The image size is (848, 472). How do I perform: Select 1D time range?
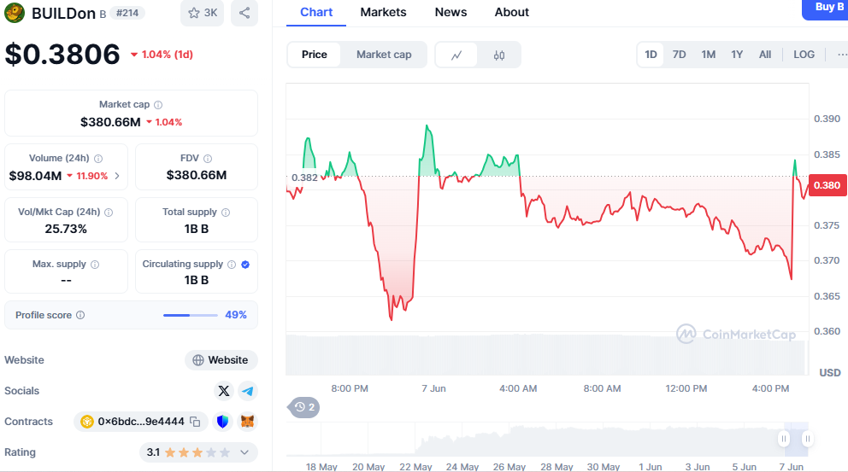click(651, 55)
